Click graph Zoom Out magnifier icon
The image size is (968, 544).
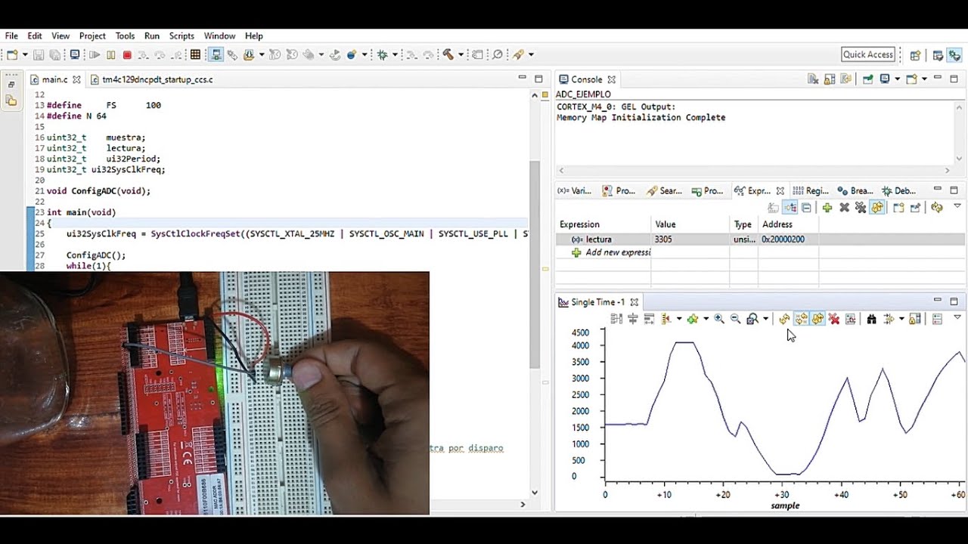click(x=735, y=319)
